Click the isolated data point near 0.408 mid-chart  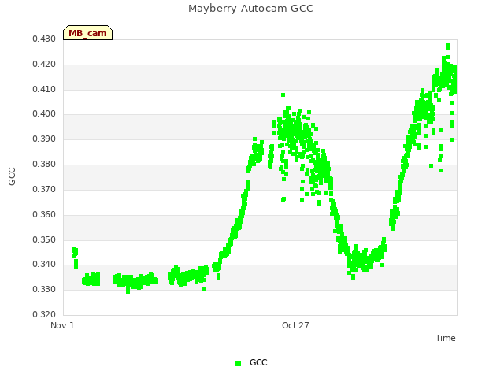283,94
